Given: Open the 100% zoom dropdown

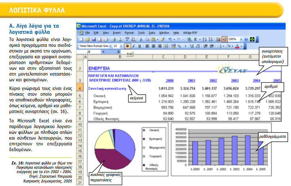Looking at the screenshot, I should pyautogui.click(x=241, y=39).
